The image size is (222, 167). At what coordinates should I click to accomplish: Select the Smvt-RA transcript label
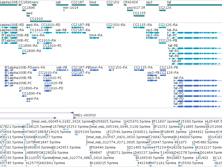pyautogui.click(x=96, y=35)
